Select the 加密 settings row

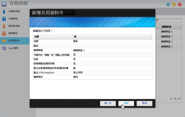point(92,59)
